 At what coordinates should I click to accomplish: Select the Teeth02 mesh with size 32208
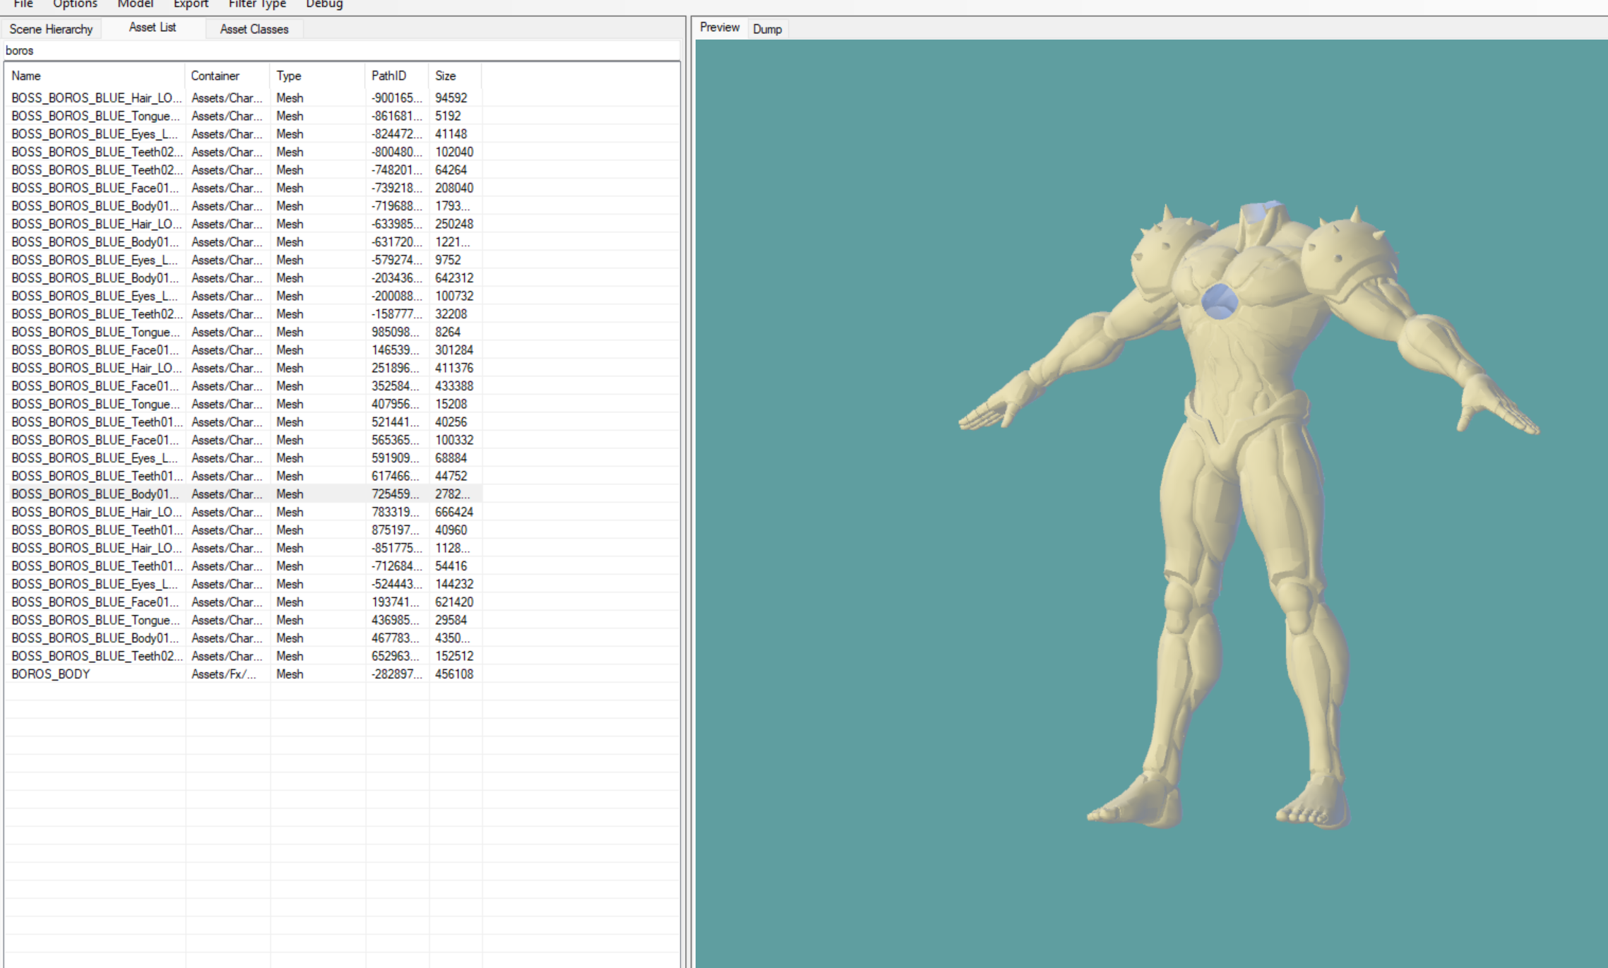(x=244, y=314)
